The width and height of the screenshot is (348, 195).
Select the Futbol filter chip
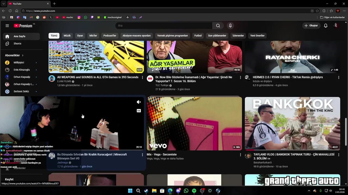coord(198,36)
